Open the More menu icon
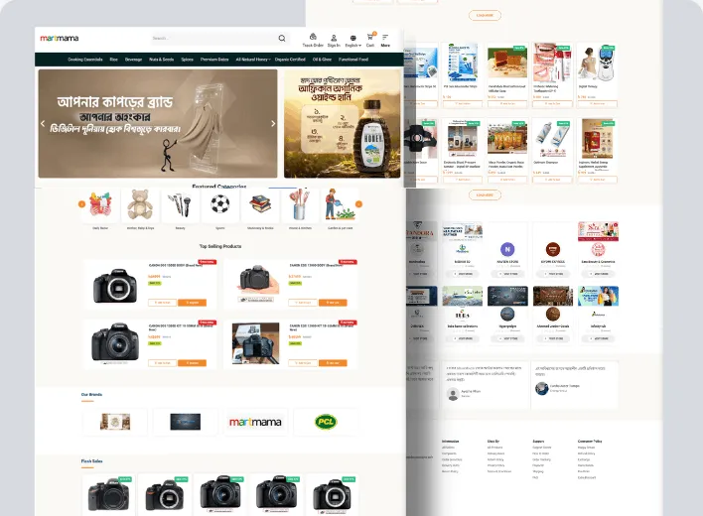The image size is (703, 516). [385, 37]
